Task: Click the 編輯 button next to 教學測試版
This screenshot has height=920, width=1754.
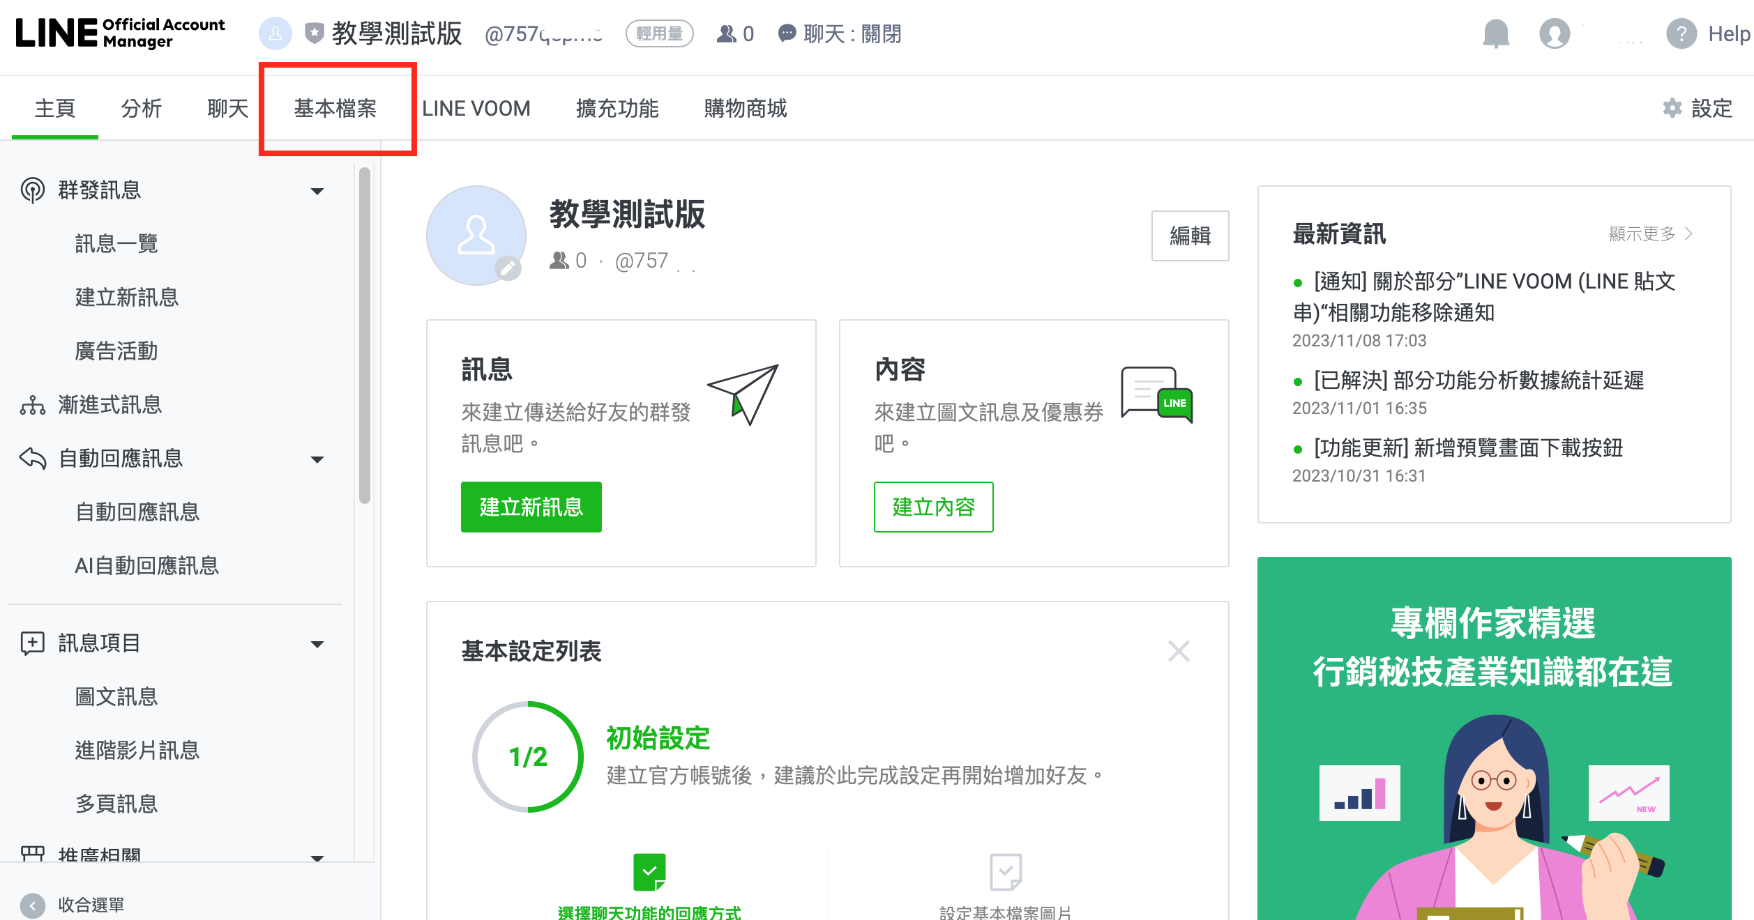Action: (1190, 236)
